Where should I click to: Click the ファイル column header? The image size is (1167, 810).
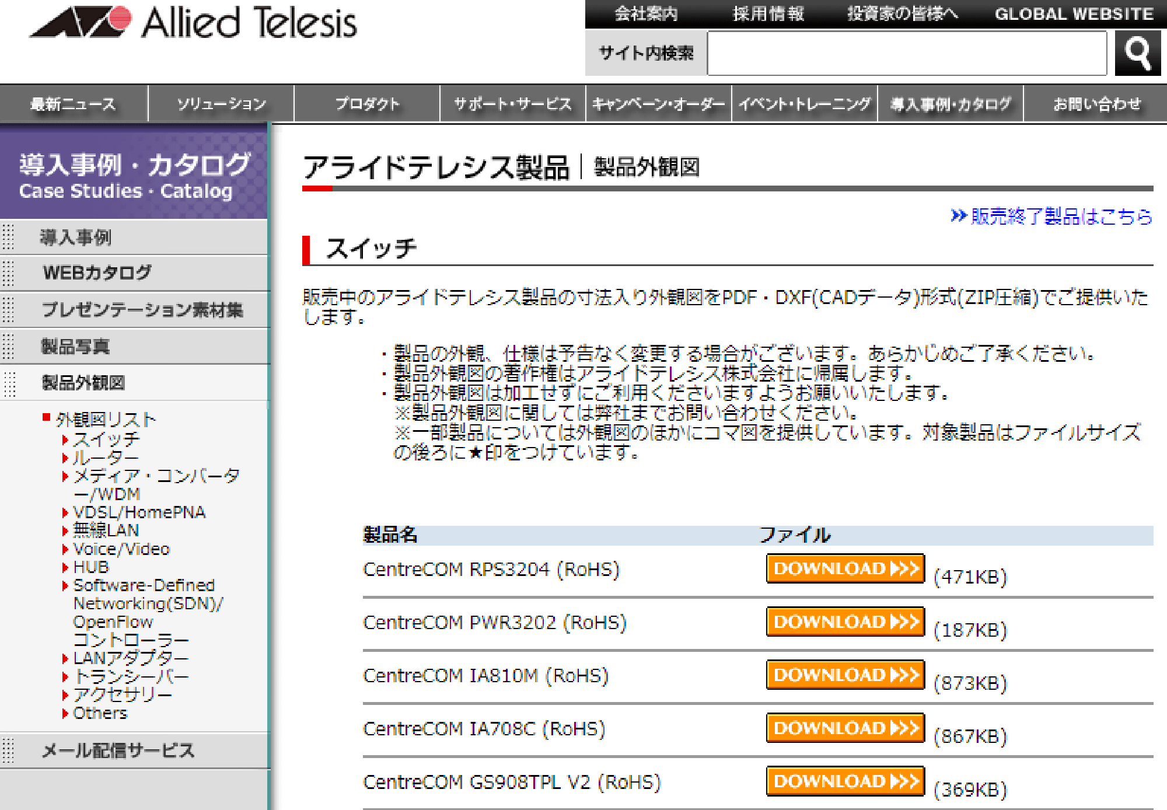click(795, 535)
